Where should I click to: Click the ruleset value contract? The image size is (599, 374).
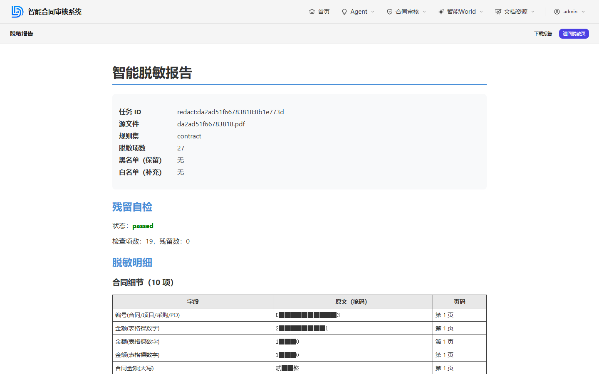click(189, 136)
